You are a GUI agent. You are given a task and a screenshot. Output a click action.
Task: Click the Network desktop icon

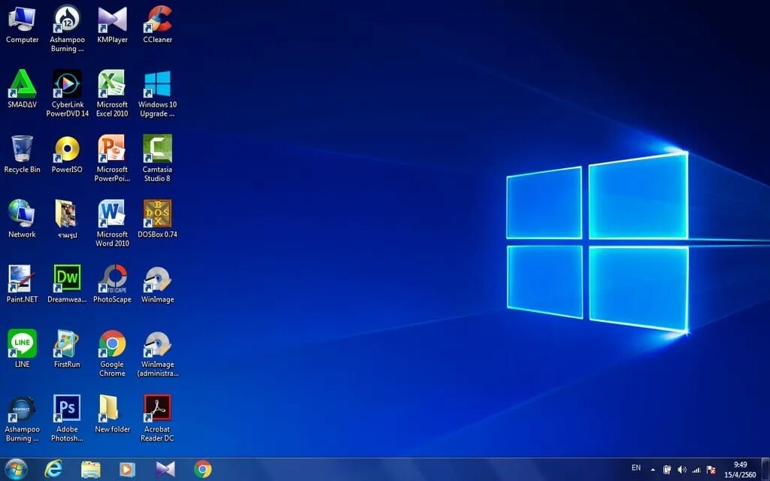22,219
